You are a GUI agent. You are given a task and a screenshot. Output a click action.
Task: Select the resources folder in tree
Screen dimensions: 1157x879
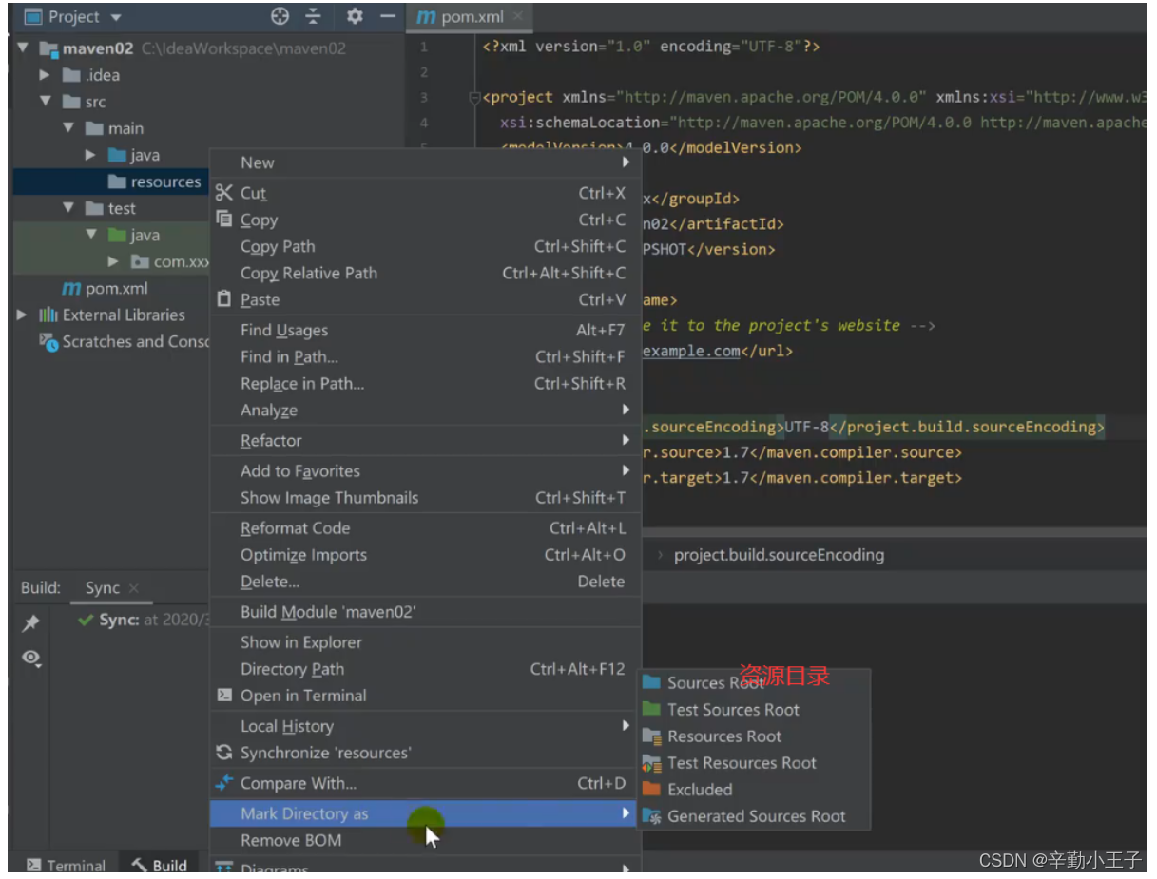coord(110,182)
